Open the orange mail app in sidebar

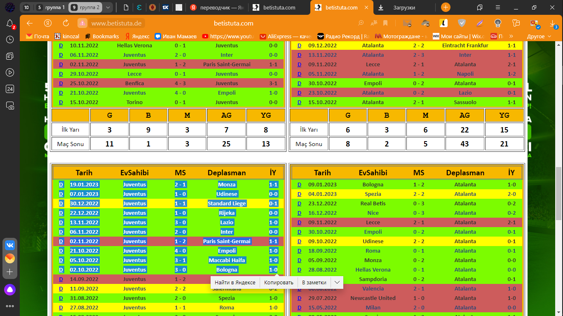pyautogui.click(x=10, y=258)
